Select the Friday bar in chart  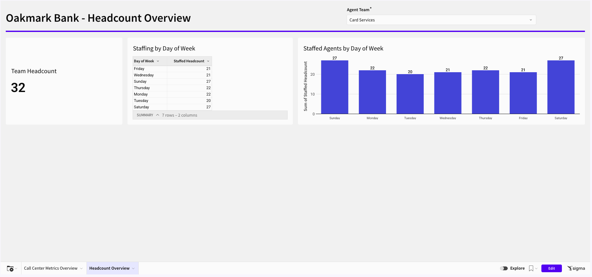pos(523,93)
